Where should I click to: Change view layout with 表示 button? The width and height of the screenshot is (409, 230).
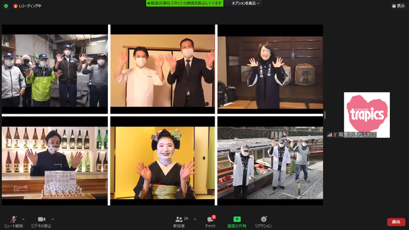click(x=398, y=6)
